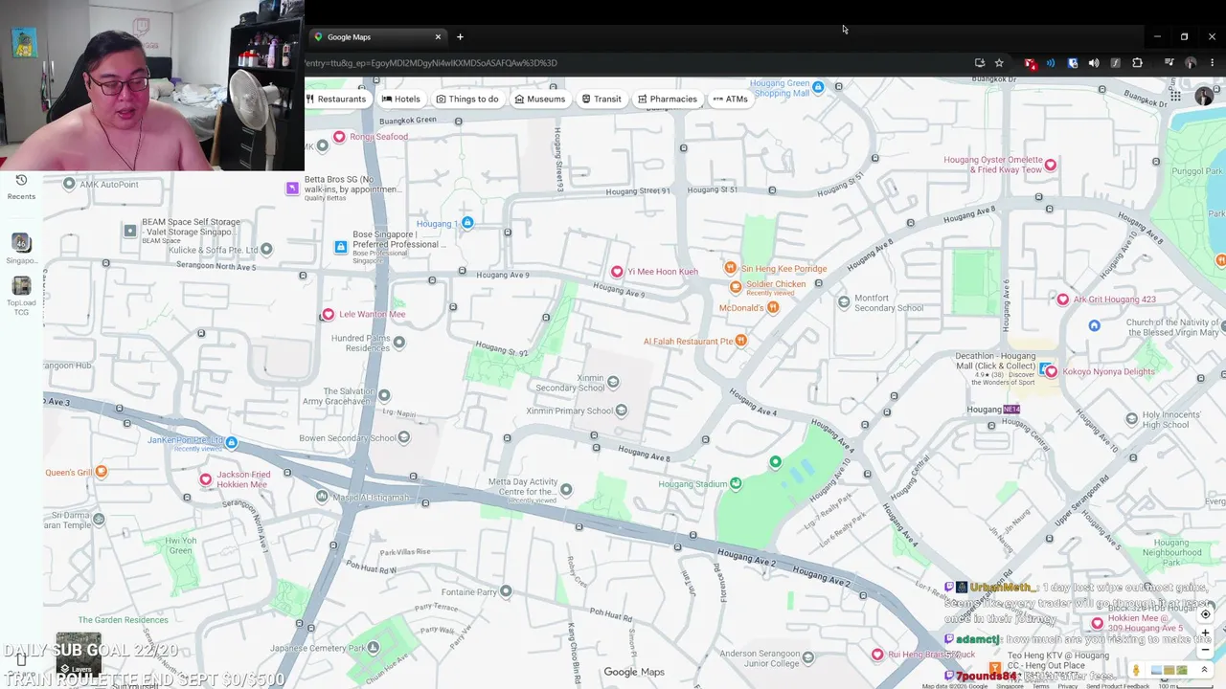Click the Hougang NE14 MRT station label
This screenshot has width=1226, height=689.
click(x=993, y=410)
